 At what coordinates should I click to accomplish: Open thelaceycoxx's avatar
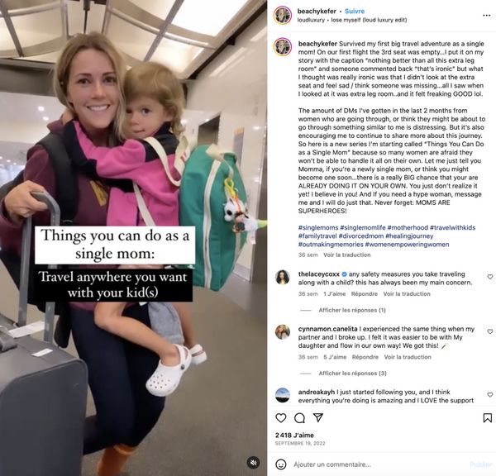tap(283, 278)
